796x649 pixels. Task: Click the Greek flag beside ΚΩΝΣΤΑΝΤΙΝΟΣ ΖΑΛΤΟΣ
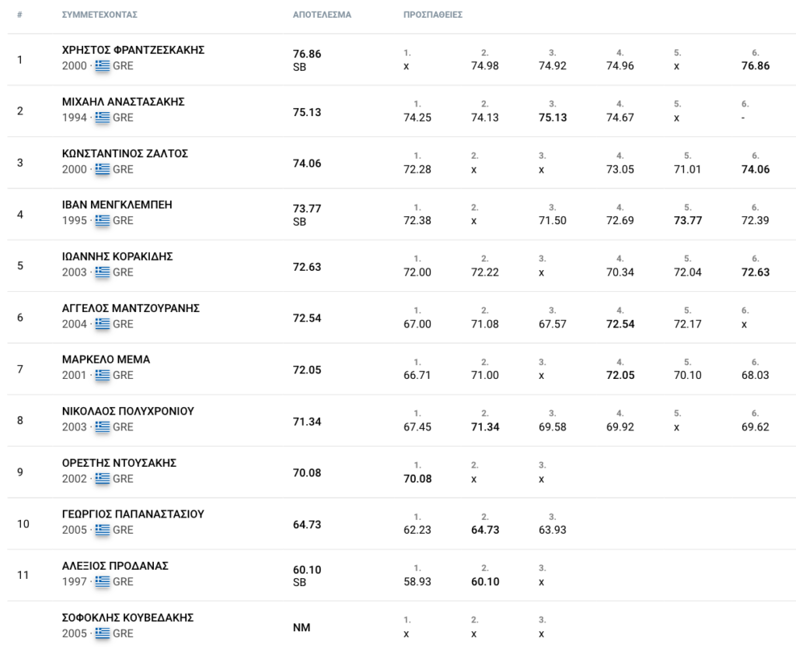tap(103, 169)
